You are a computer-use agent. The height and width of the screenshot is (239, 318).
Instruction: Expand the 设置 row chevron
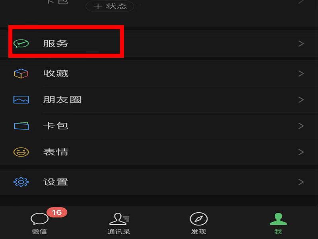pos(301,182)
